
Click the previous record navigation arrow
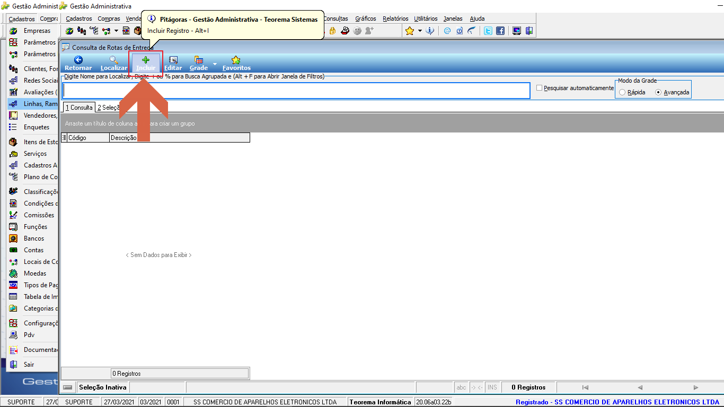pyautogui.click(x=640, y=387)
